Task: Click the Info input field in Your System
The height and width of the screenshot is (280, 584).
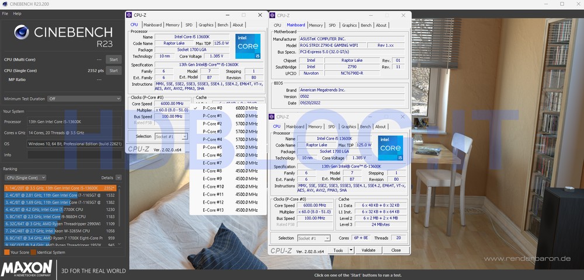Action: 74,155
